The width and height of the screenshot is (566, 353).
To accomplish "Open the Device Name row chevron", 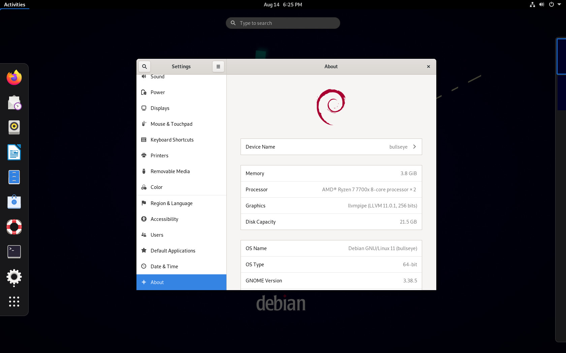I will pos(414,147).
